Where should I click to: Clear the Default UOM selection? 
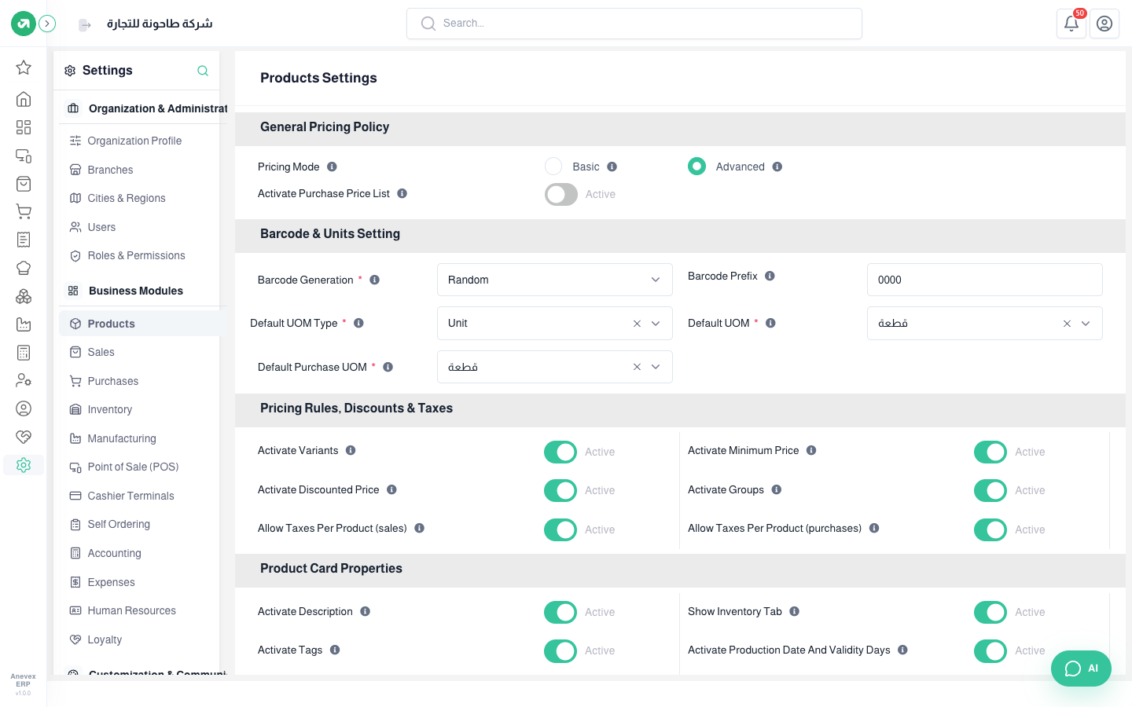point(1067,324)
